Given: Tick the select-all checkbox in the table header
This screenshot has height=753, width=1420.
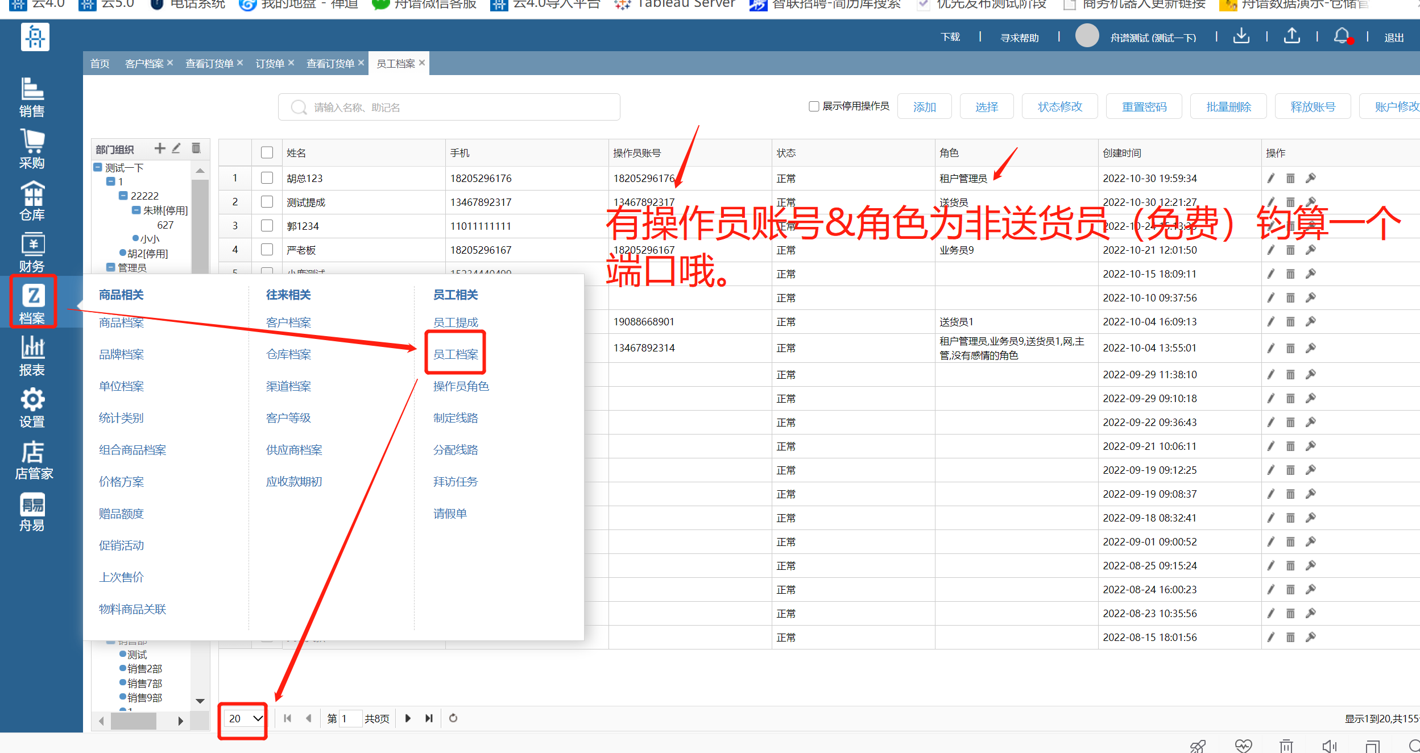Looking at the screenshot, I should click(267, 152).
